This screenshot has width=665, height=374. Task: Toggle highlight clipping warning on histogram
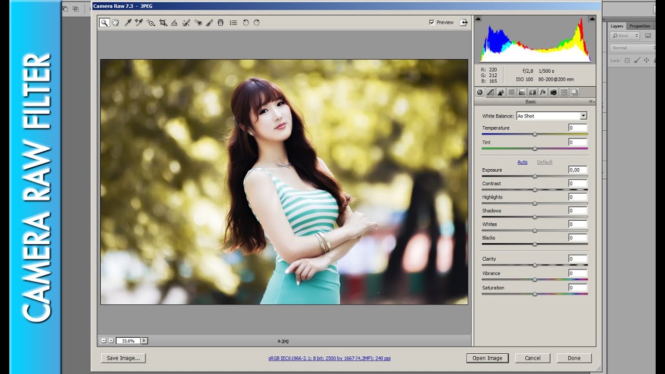point(592,19)
